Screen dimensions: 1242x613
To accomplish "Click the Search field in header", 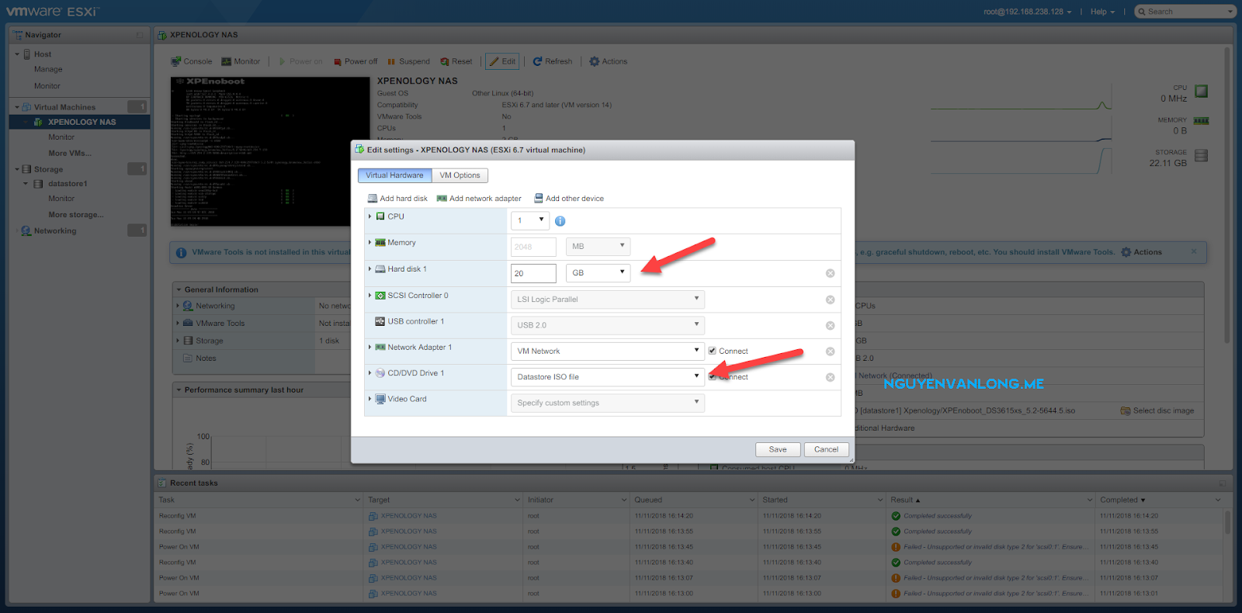I will click(x=1185, y=12).
